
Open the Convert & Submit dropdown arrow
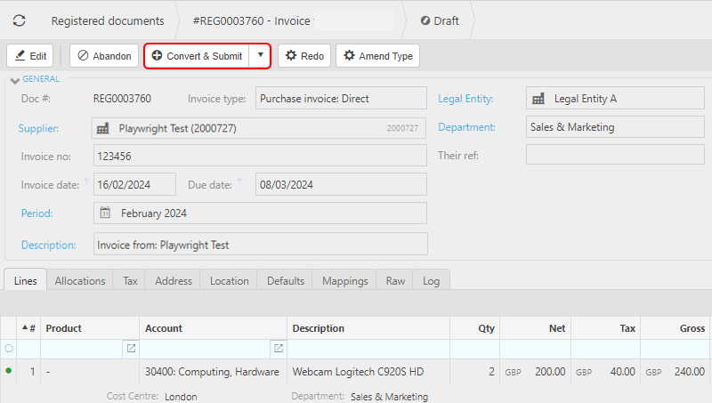[x=259, y=55]
